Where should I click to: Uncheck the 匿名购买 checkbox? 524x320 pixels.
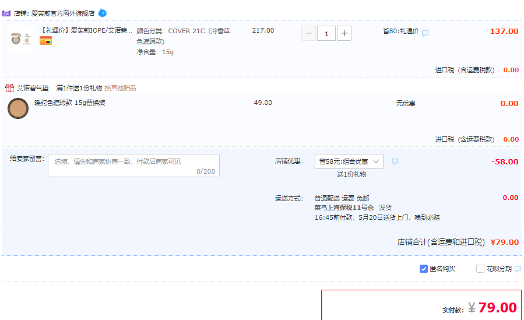(423, 269)
